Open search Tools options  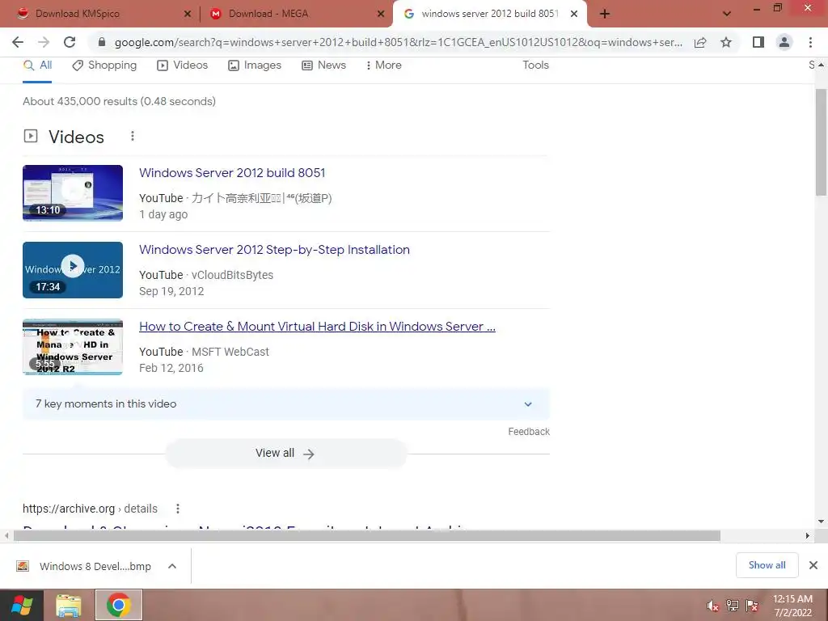pyautogui.click(x=535, y=65)
